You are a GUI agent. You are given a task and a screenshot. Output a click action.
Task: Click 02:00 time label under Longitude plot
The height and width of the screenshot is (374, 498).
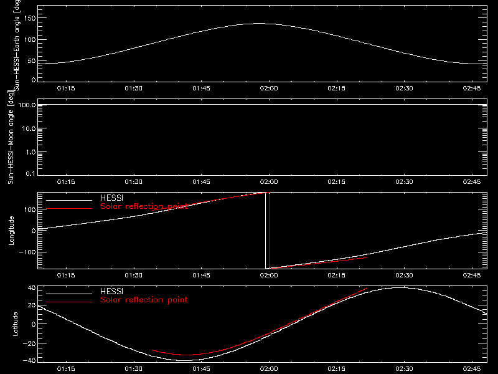coord(269,276)
